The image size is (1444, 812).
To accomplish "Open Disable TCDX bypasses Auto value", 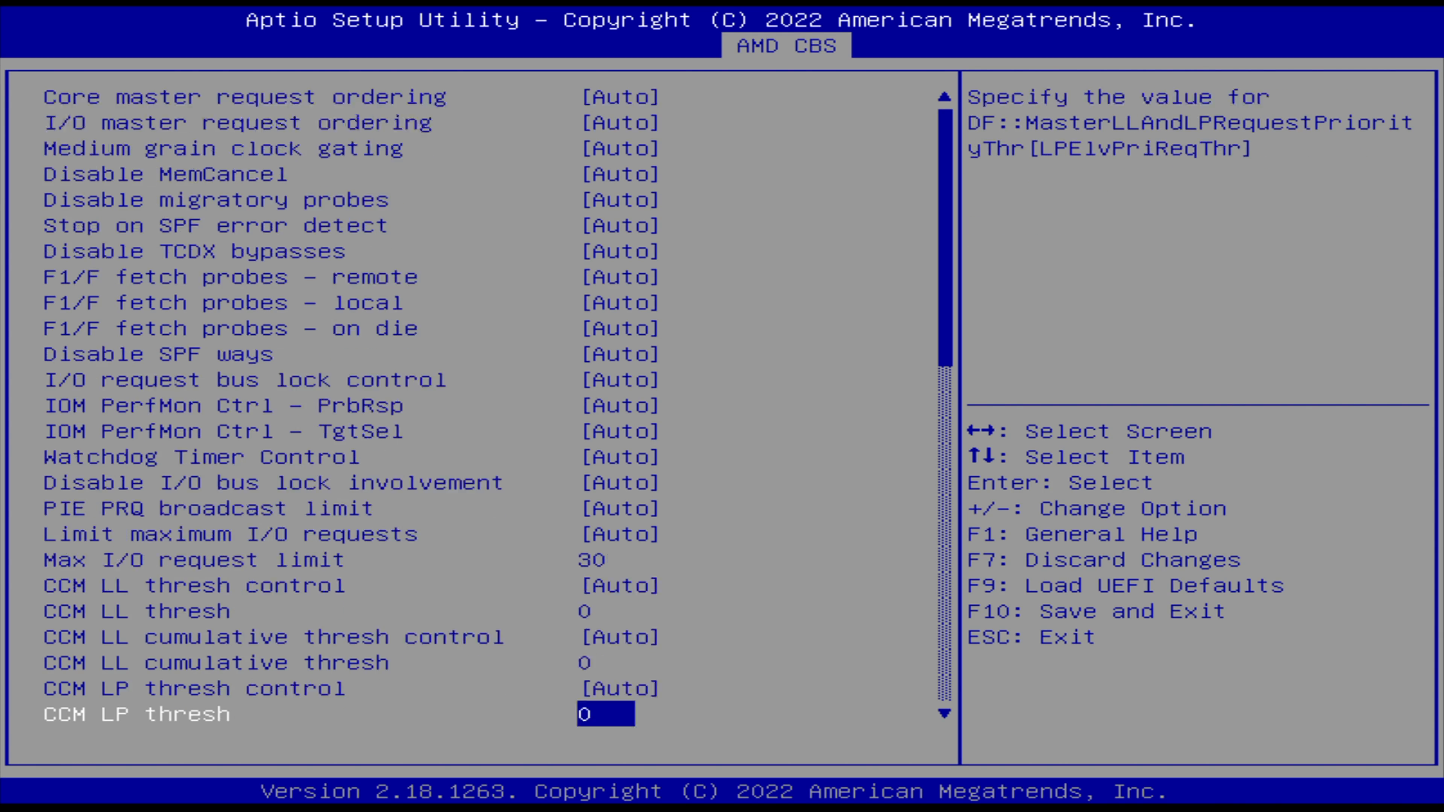I will (x=620, y=251).
